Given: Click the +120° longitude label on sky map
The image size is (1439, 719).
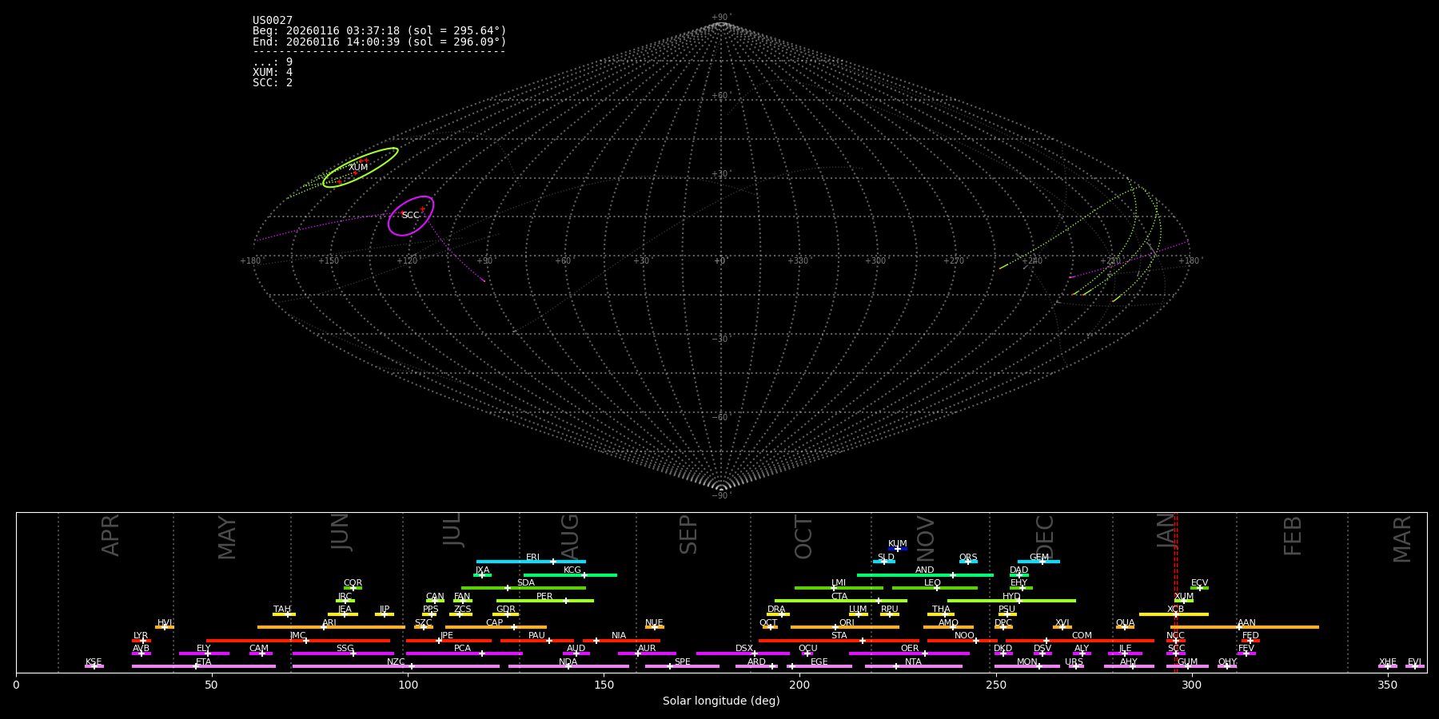Looking at the screenshot, I should point(407,261).
